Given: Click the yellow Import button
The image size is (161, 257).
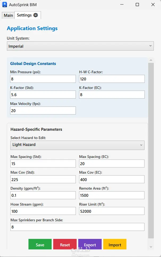Looking at the screenshot, I should (115, 244).
